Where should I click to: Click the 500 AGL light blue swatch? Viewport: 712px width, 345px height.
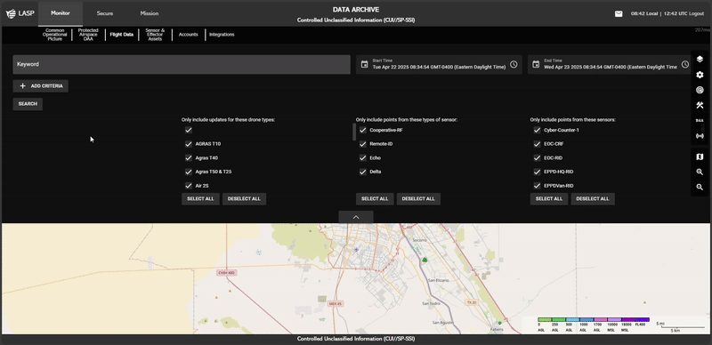(572, 319)
